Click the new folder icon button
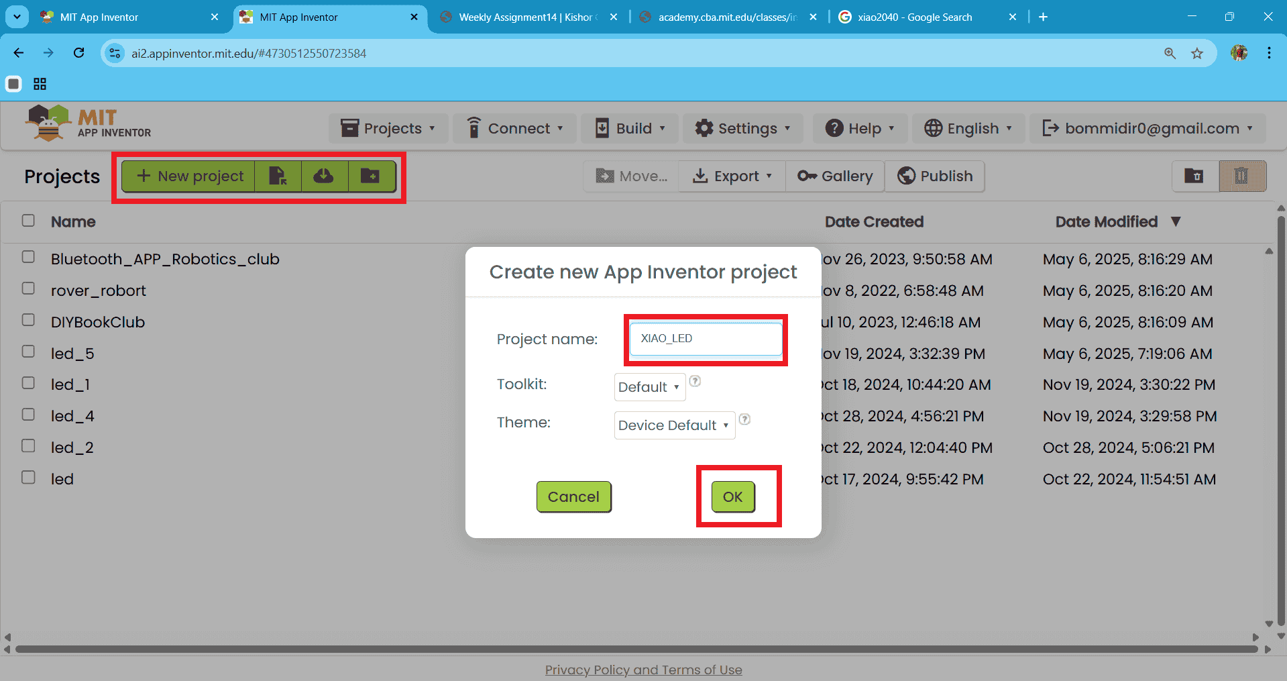 click(370, 176)
